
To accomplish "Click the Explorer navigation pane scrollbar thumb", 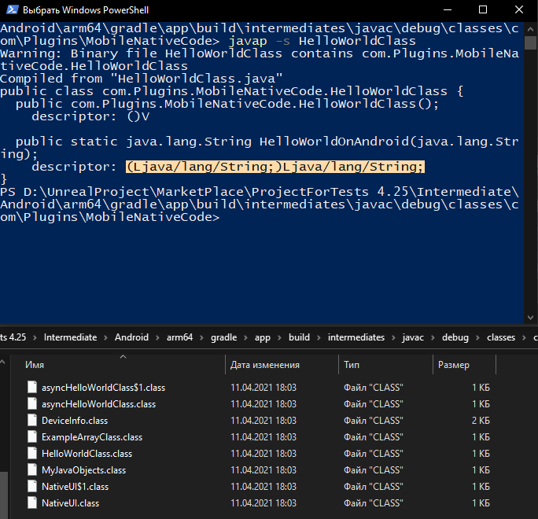I will tap(3, 495).
